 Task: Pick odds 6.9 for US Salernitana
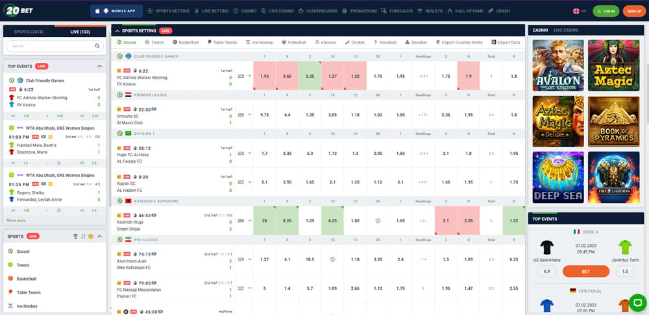click(x=546, y=271)
